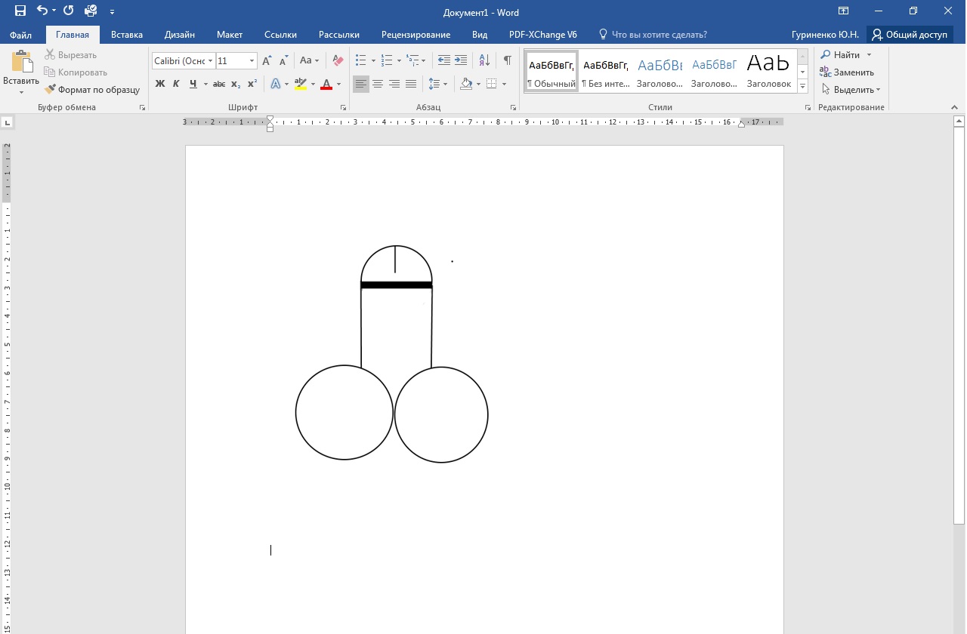The height and width of the screenshot is (634, 967).
Task: Apply bulleted list
Action: pyautogui.click(x=361, y=61)
